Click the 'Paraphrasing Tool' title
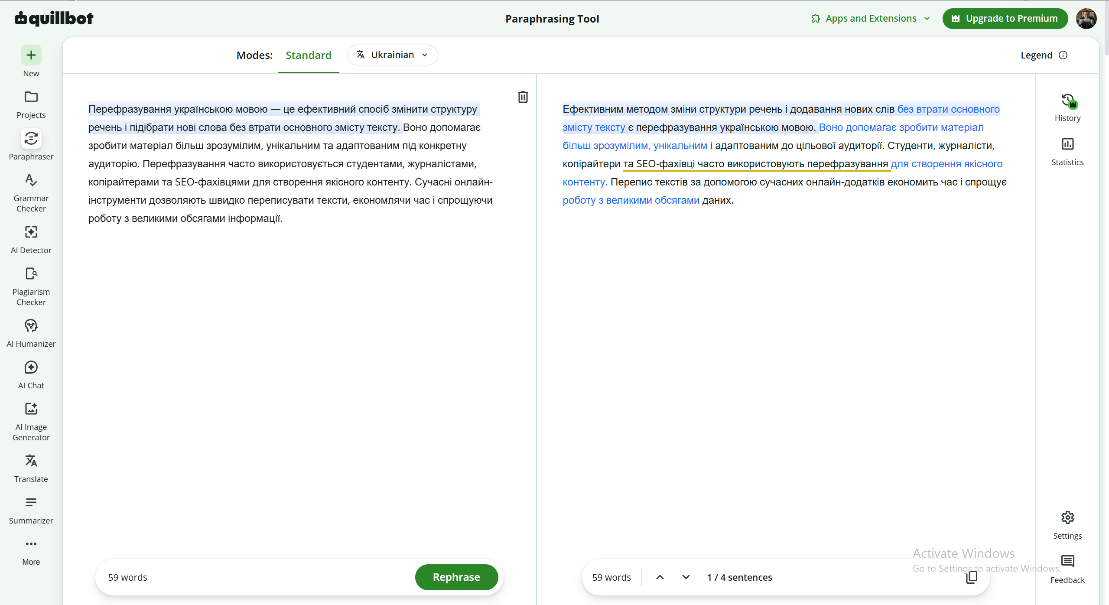This screenshot has height=605, width=1109. click(x=552, y=19)
